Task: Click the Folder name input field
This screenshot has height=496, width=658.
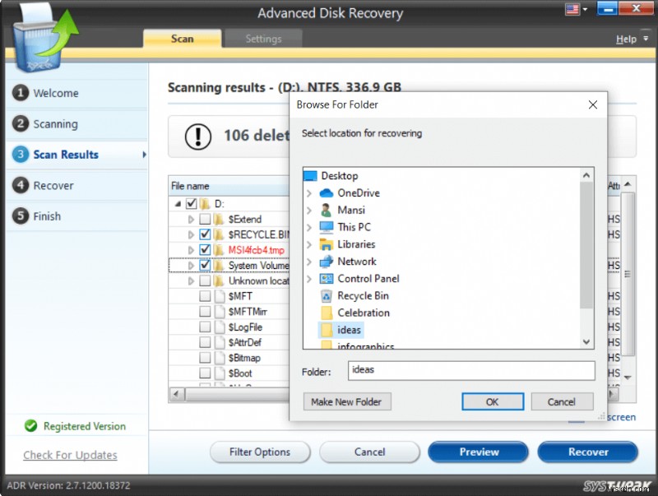Action: (471, 371)
